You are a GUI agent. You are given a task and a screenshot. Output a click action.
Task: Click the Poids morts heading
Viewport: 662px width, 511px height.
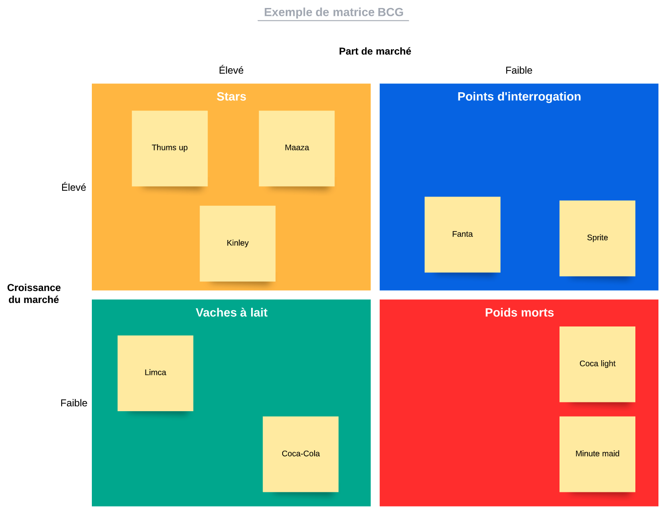[x=519, y=313]
